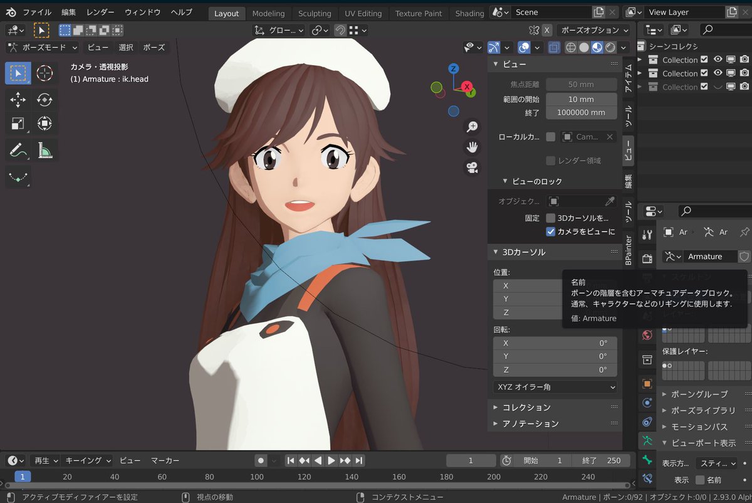Enable lock to 3Dカーソル checkbox
Screen dimensions: 752x503
point(550,218)
